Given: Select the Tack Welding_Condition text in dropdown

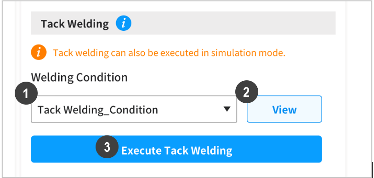Looking at the screenshot, I should 98,110.
